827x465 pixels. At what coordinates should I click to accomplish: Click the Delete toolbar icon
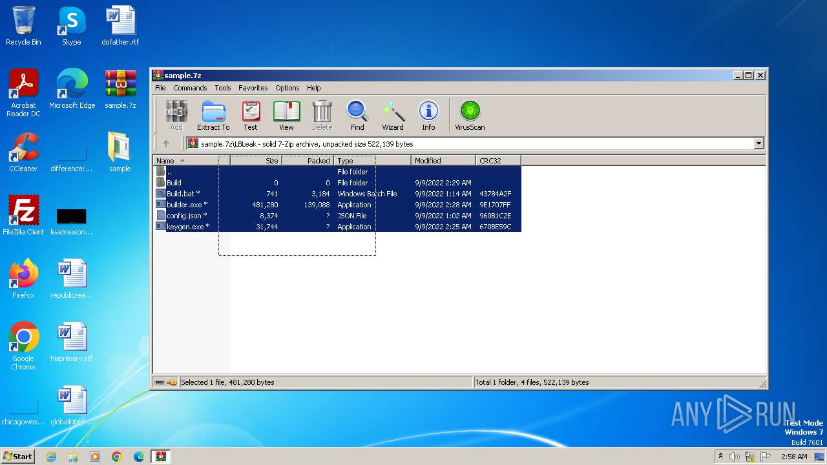322,116
